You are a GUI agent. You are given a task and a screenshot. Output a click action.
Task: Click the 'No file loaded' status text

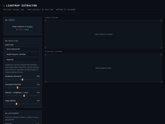22,29
